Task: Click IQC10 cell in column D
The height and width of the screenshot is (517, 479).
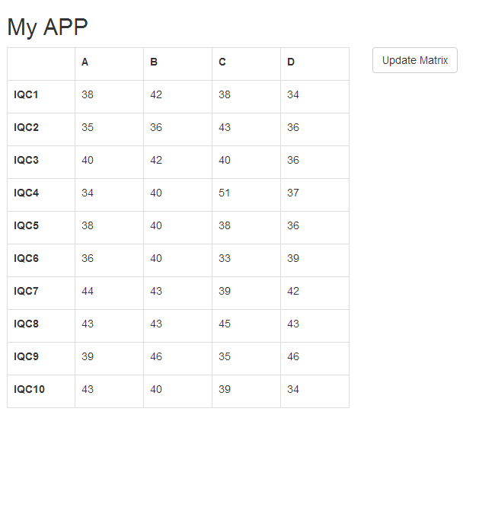Action: point(293,390)
